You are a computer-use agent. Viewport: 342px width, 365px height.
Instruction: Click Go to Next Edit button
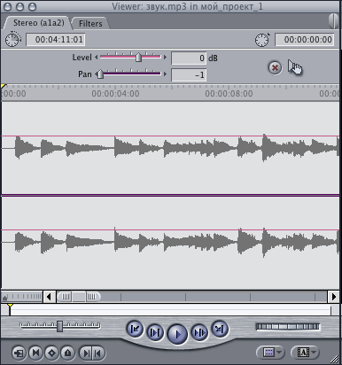click(x=220, y=329)
